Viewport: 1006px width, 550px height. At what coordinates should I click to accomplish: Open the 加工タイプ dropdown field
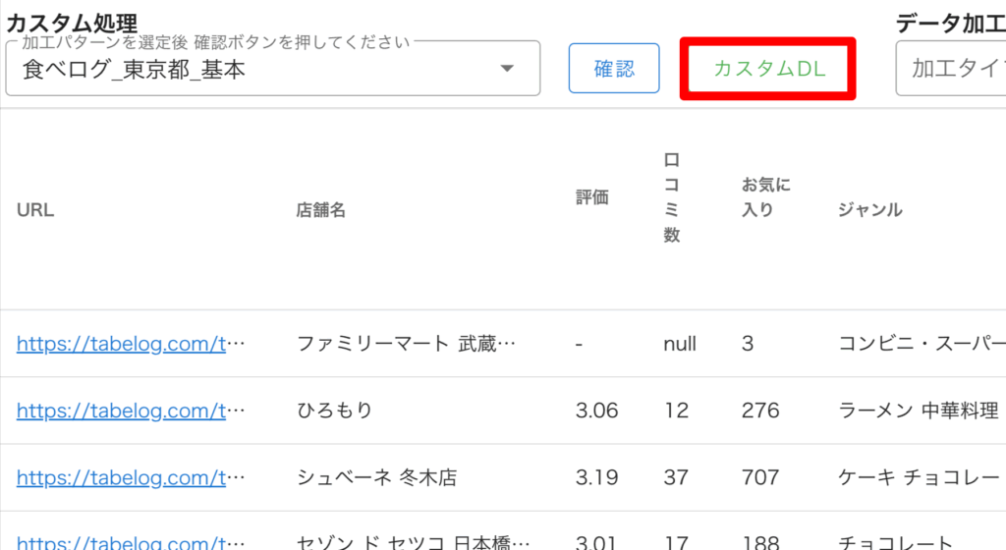click(x=951, y=69)
